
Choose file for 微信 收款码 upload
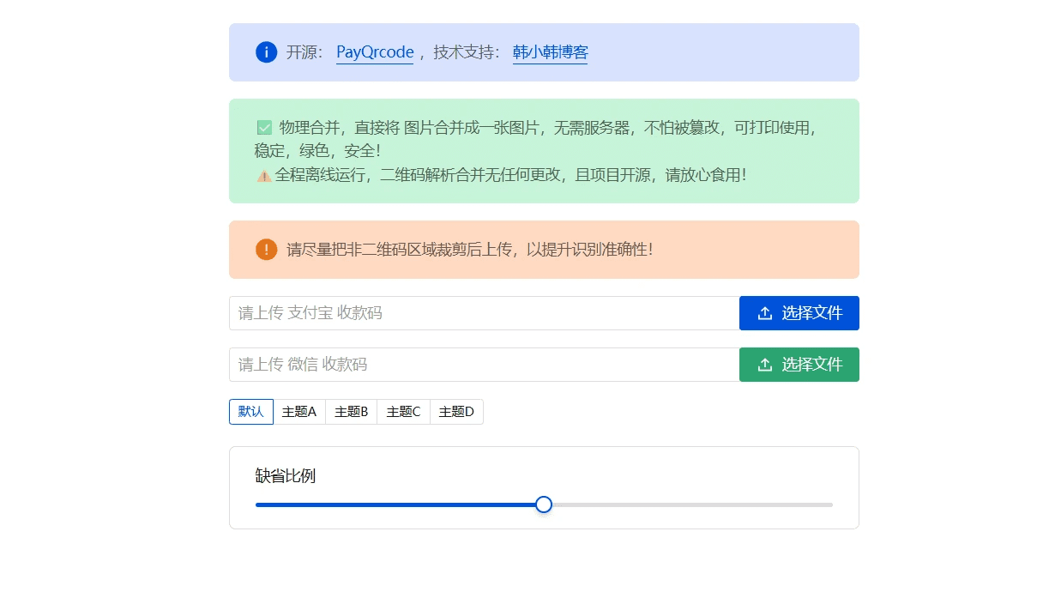799,365
